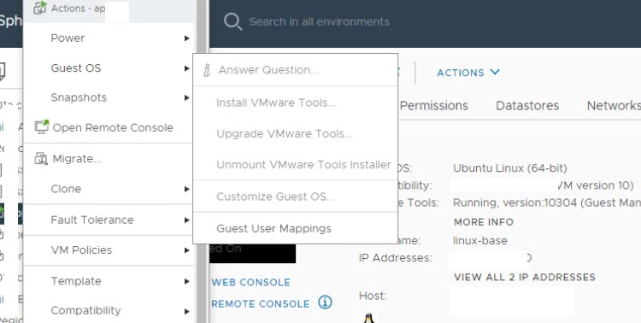Click the Migrate icon in the menu
The height and width of the screenshot is (323, 641).
click(x=41, y=158)
